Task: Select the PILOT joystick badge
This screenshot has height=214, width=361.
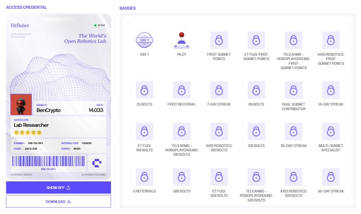Action: point(182,40)
